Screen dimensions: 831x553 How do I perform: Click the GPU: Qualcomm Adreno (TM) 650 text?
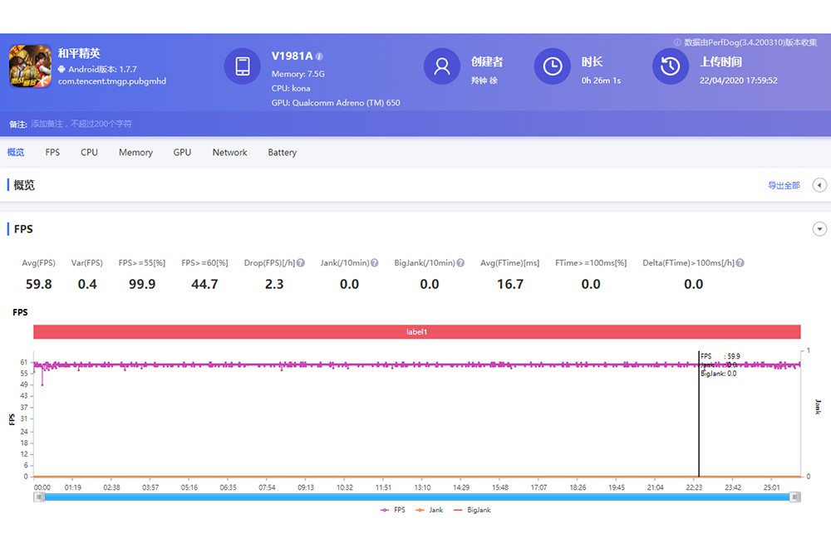(x=336, y=103)
